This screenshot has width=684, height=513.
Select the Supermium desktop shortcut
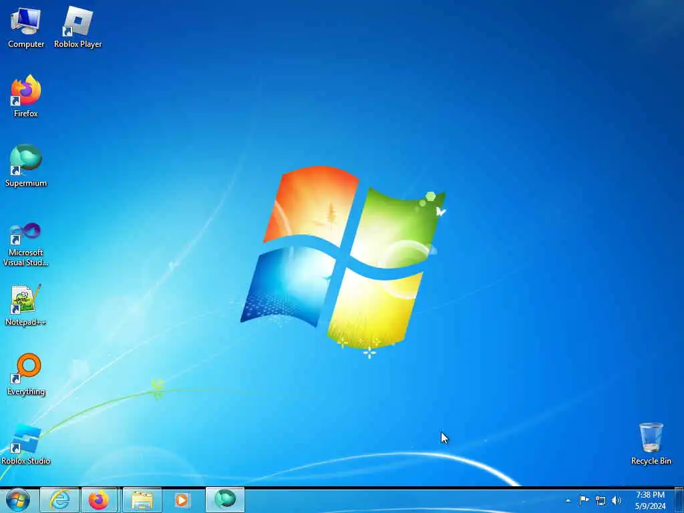tap(26, 166)
